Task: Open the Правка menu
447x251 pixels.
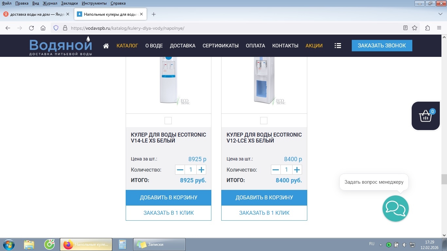Action: (22, 3)
